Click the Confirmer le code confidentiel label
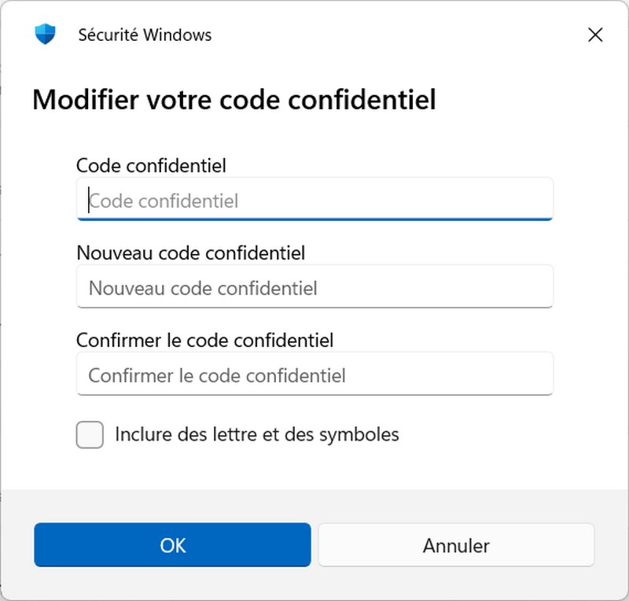 click(x=204, y=341)
